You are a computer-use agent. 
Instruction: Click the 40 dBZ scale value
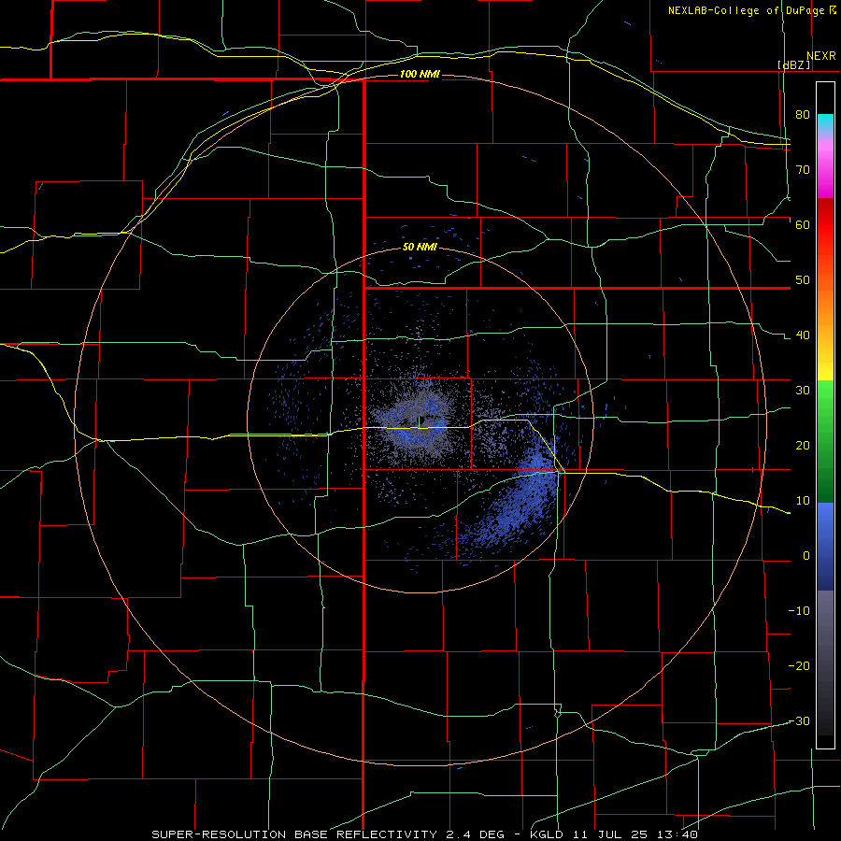pyautogui.click(x=803, y=335)
